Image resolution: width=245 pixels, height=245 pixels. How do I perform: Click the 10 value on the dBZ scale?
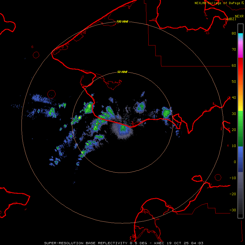(234, 146)
